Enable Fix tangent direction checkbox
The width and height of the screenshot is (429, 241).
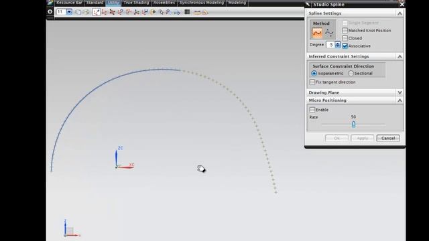coord(312,82)
